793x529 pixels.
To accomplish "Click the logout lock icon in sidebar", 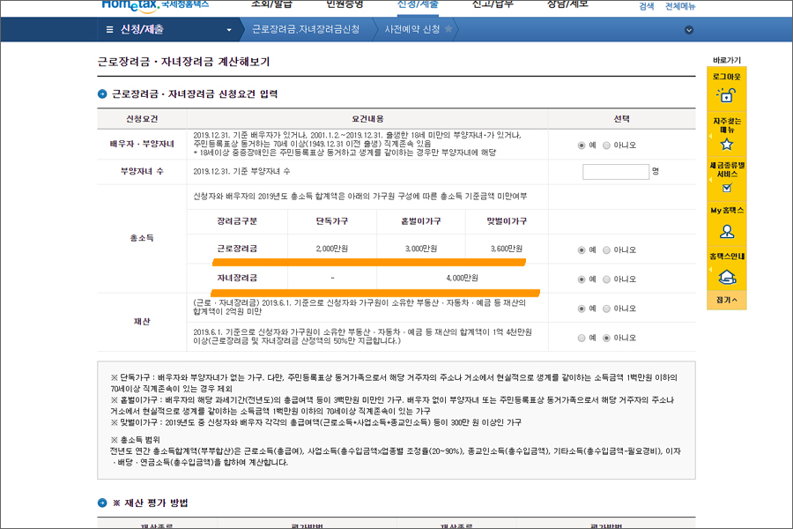I will point(726,94).
